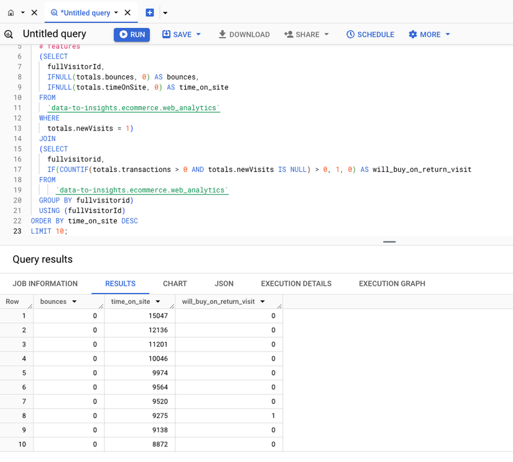Open the bounces column dropdown arrow

75,302
